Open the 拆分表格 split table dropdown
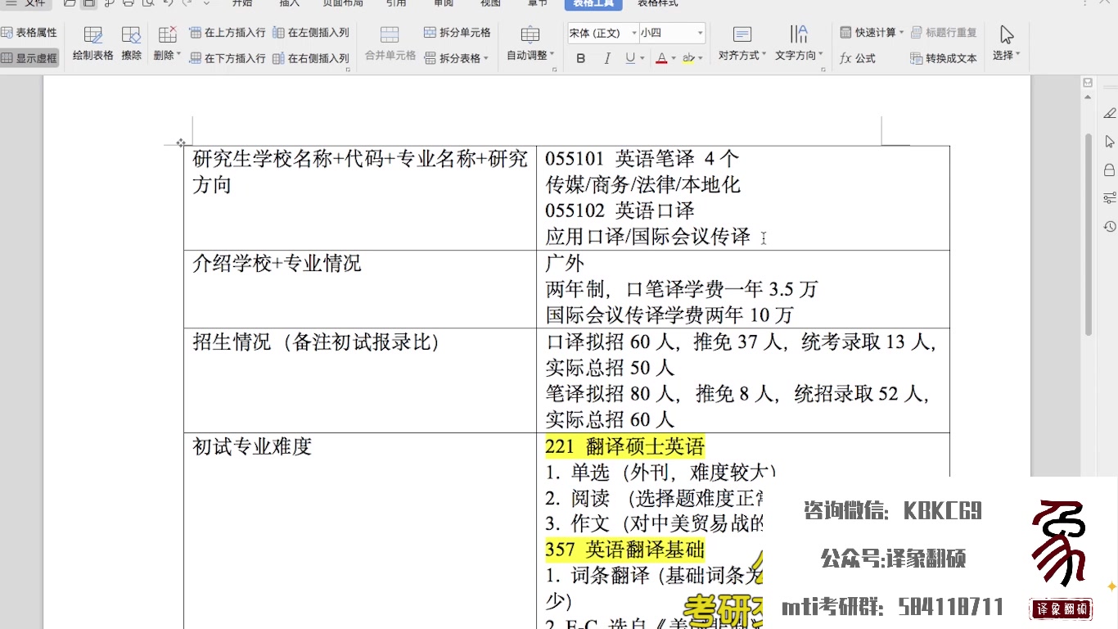Image resolution: width=1118 pixels, height=629 pixels. click(457, 58)
